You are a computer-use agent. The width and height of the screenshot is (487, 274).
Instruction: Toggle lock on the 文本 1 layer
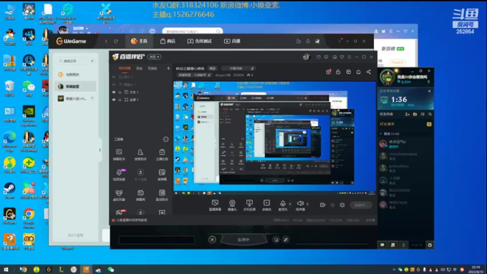tap(120, 93)
